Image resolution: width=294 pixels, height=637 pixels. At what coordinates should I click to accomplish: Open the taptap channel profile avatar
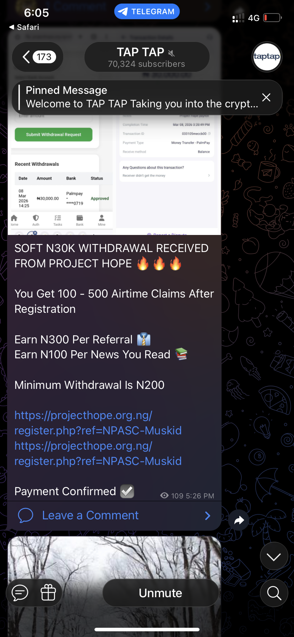[267, 57]
